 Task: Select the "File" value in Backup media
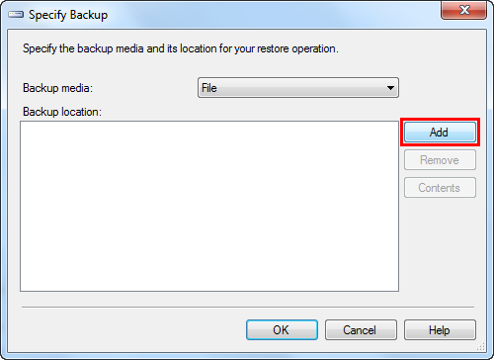pyautogui.click(x=209, y=88)
